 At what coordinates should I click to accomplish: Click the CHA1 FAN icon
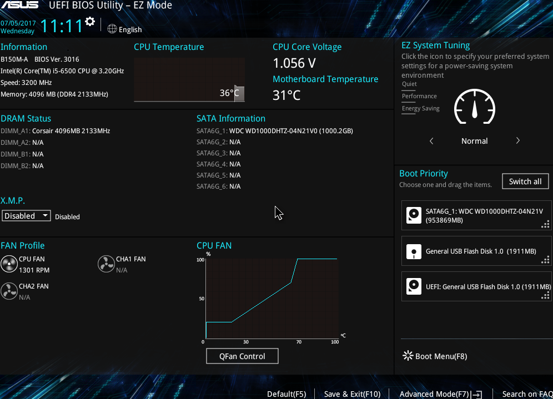(x=106, y=264)
